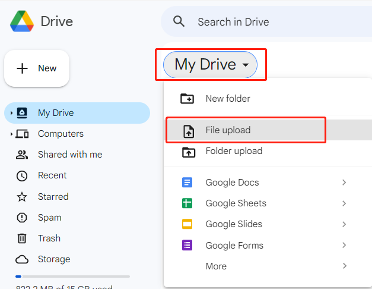Click the My Drive dropdown arrow

(246, 65)
